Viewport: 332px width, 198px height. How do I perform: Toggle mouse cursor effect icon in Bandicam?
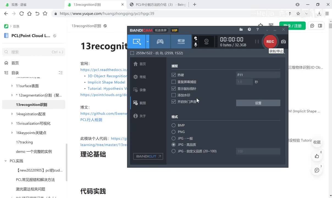point(196,38)
